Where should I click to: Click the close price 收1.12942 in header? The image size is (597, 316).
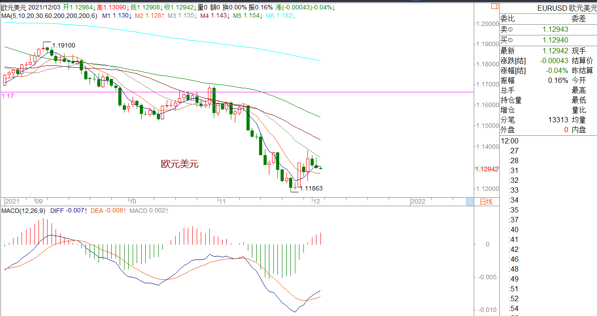point(180,8)
